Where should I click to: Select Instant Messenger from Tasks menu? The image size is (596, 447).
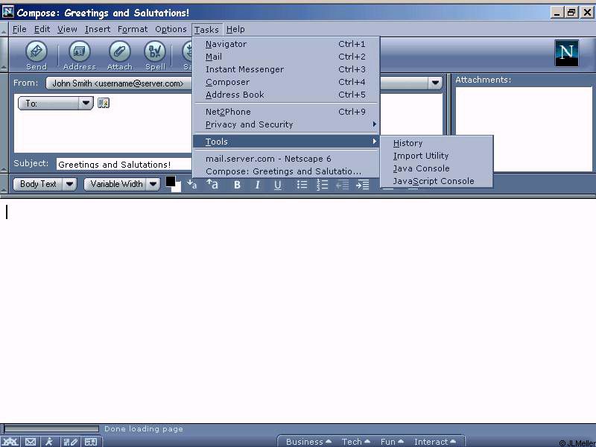[286, 69]
